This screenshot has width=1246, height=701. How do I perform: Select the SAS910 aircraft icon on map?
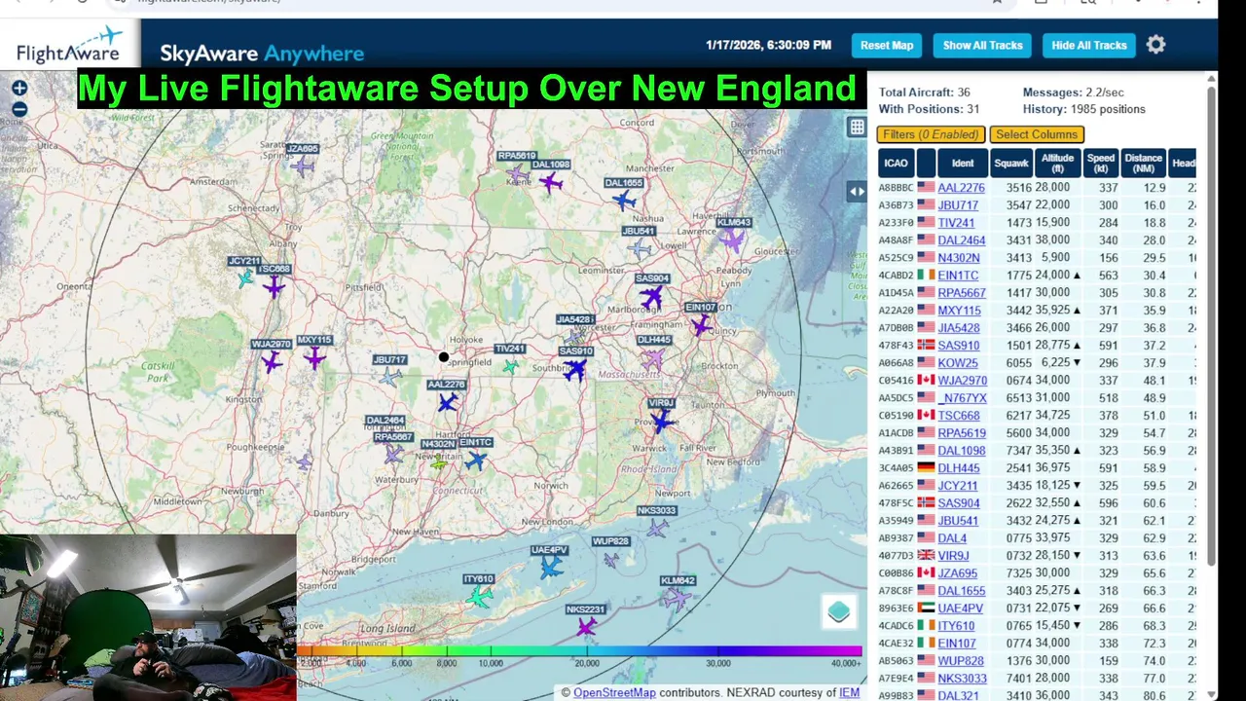tap(574, 369)
